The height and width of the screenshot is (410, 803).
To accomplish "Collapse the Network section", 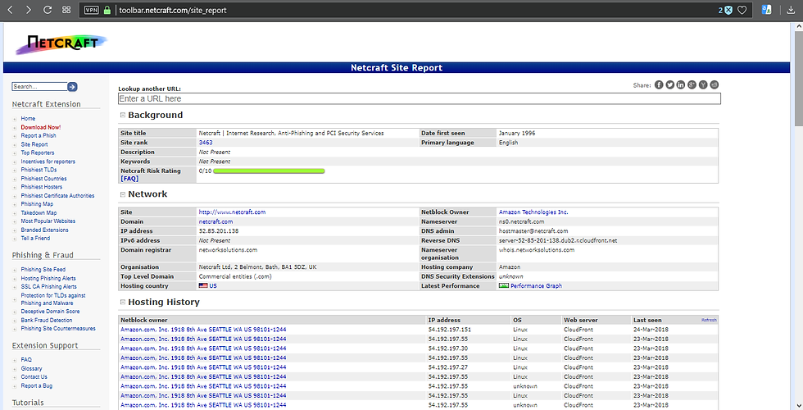I will [x=122, y=194].
